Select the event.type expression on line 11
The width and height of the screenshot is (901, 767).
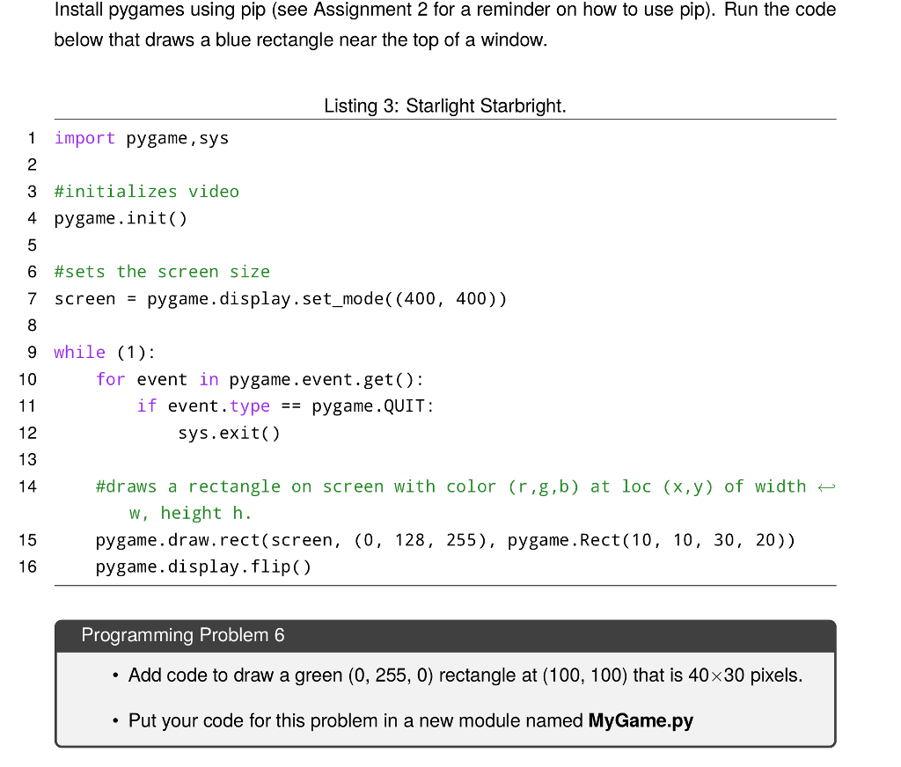[217, 405]
